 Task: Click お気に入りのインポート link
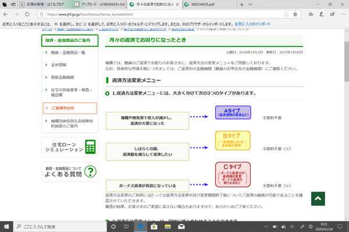(252, 24)
